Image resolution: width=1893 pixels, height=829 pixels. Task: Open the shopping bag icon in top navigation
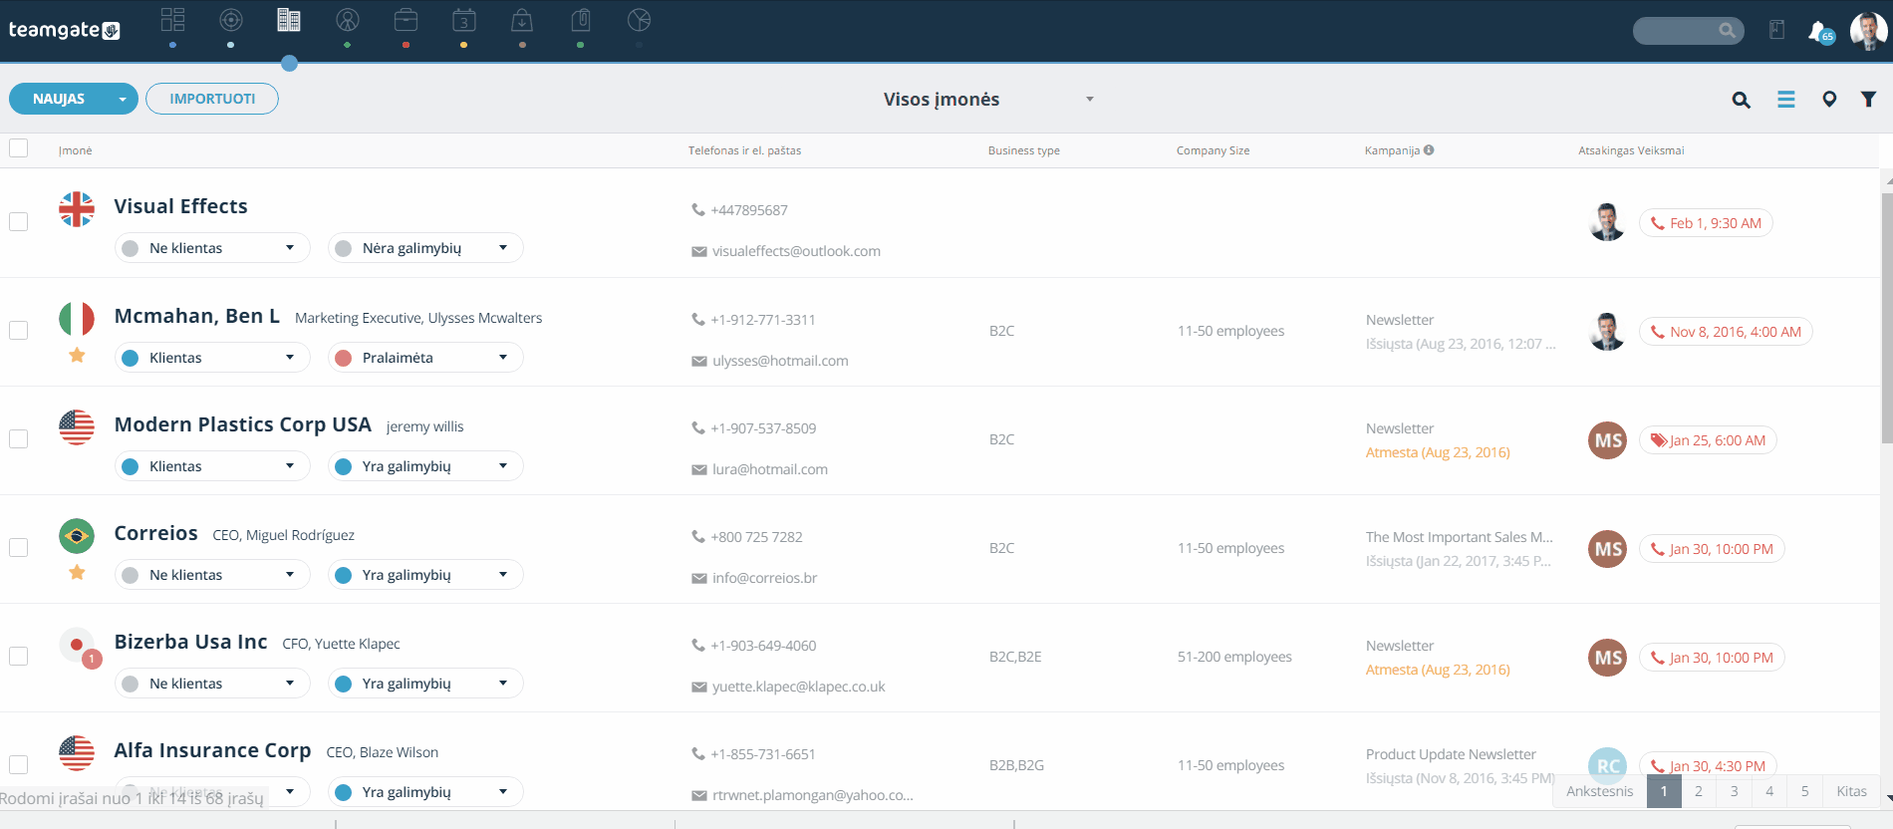(x=522, y=20)
